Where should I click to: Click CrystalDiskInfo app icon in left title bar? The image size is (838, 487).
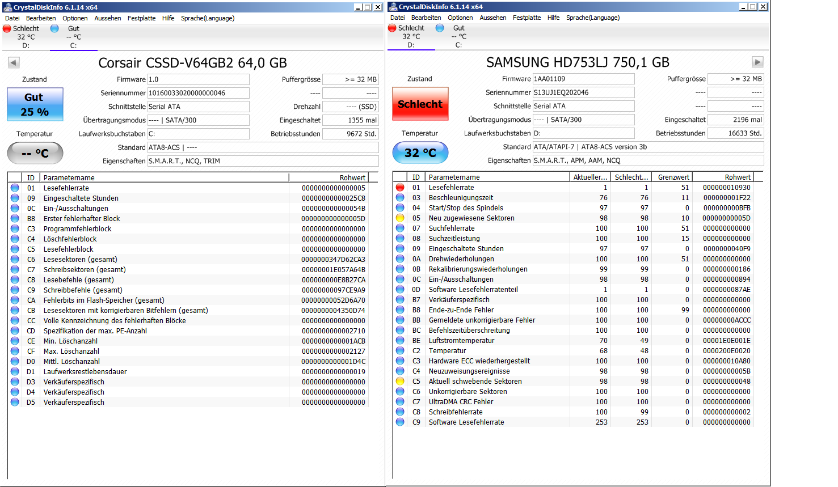pyautogui.click(x=7, y=7)
